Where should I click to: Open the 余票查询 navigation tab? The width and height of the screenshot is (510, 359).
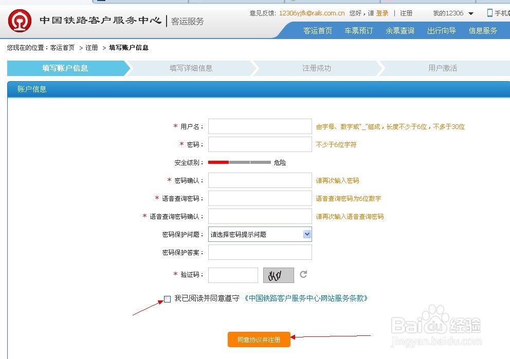[x=400, y=31]
